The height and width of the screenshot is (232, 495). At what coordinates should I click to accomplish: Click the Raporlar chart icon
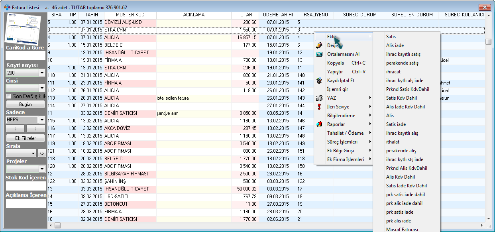point(319,124)
